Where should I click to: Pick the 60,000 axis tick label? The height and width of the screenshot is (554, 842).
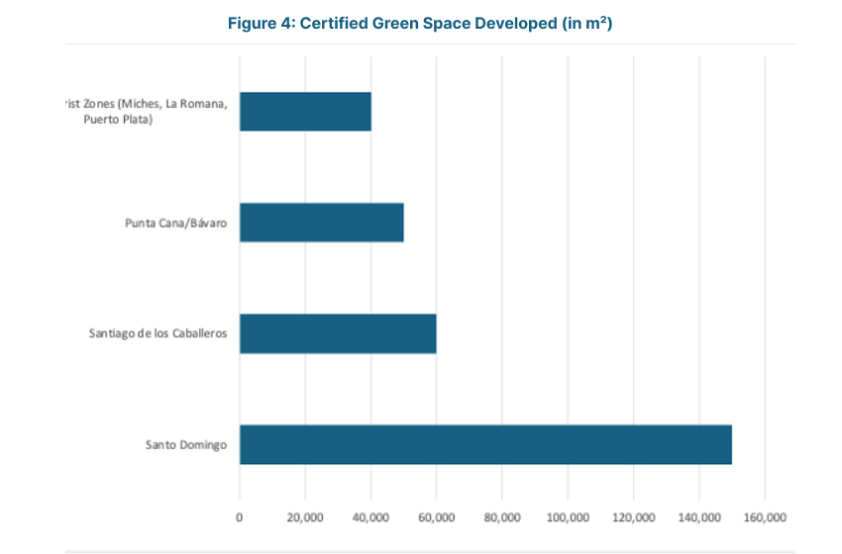[x=437, y=517]
